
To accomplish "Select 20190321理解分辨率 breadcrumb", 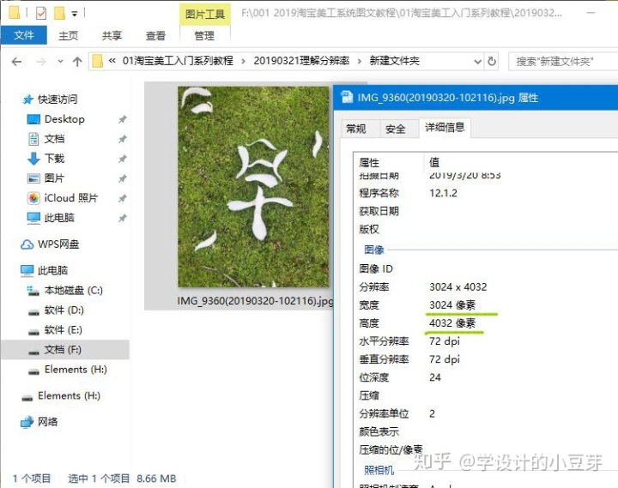I will coord(301,61).
